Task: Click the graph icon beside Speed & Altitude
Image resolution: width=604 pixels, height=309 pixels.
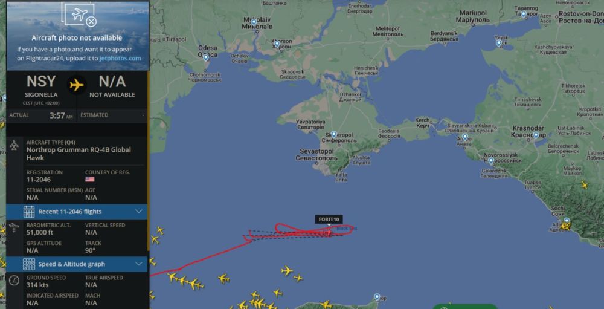Action: click(x=29, y=264)
